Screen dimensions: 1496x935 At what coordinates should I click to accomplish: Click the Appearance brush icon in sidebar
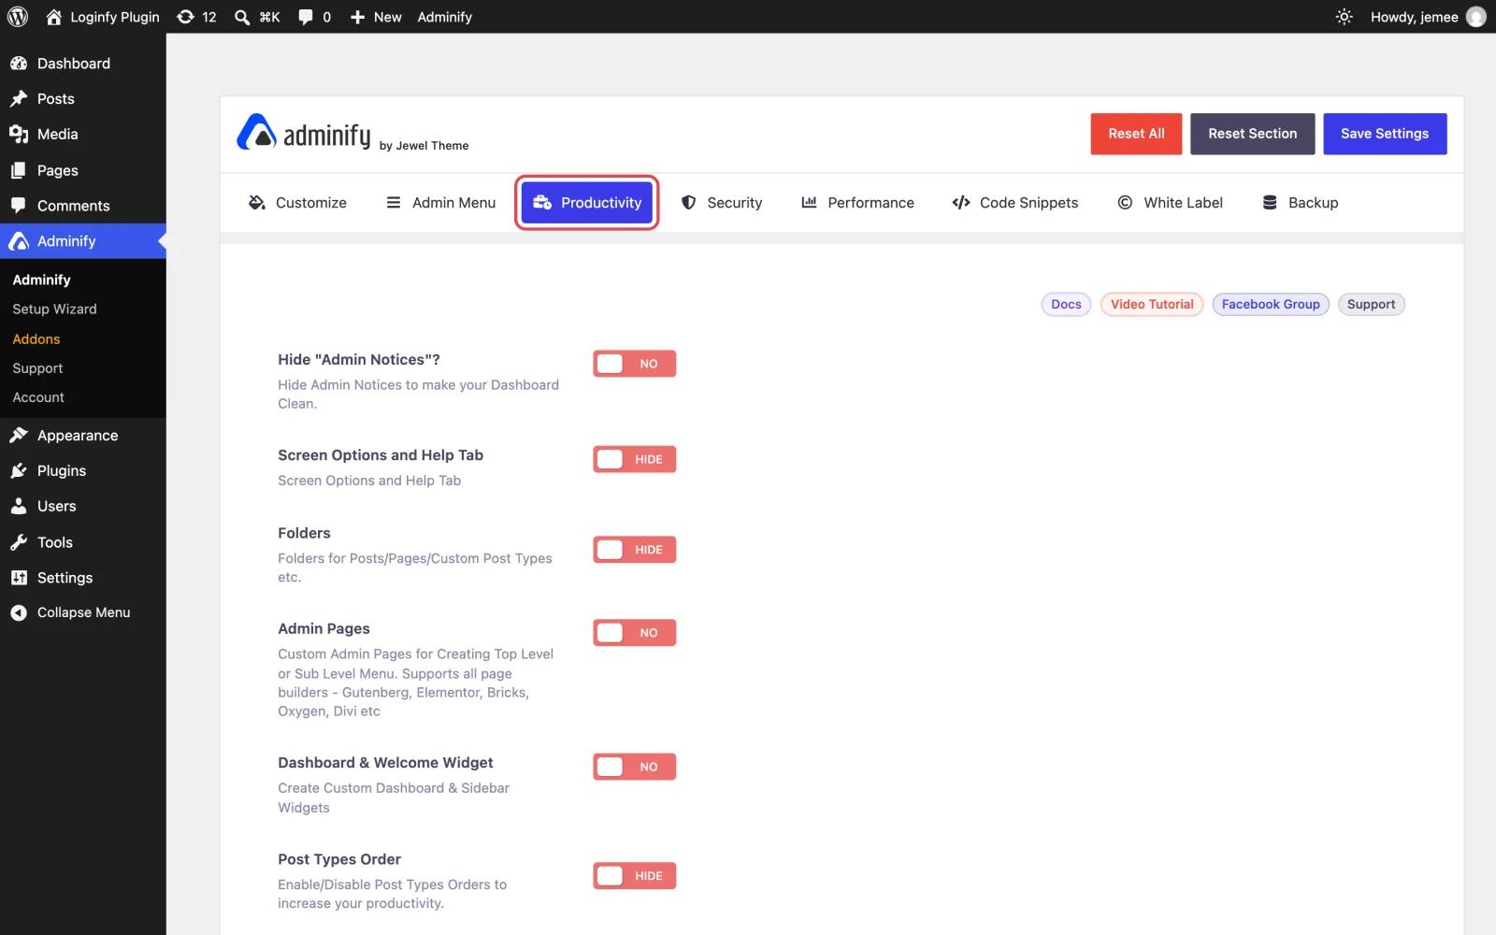19,436
